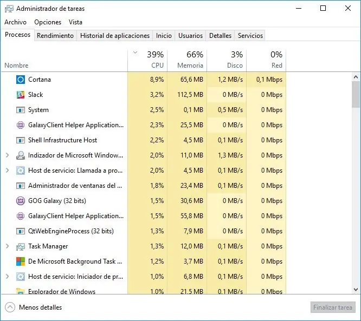Expand the Host de servicio: Iniciador row
The width and height of the screenshot is (361, 321).
(8, 277)
